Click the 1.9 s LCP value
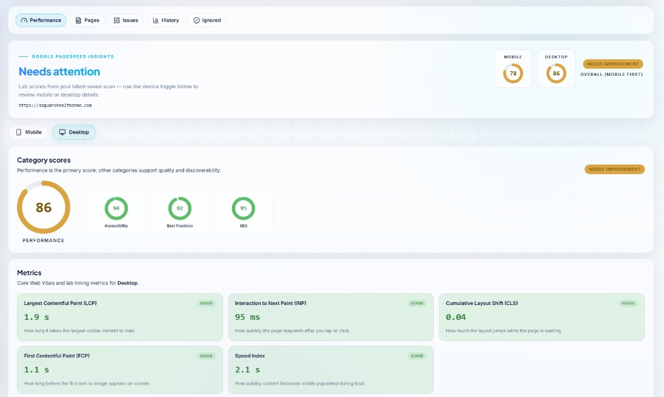This screenshot has height=397, width=664. 36,317
